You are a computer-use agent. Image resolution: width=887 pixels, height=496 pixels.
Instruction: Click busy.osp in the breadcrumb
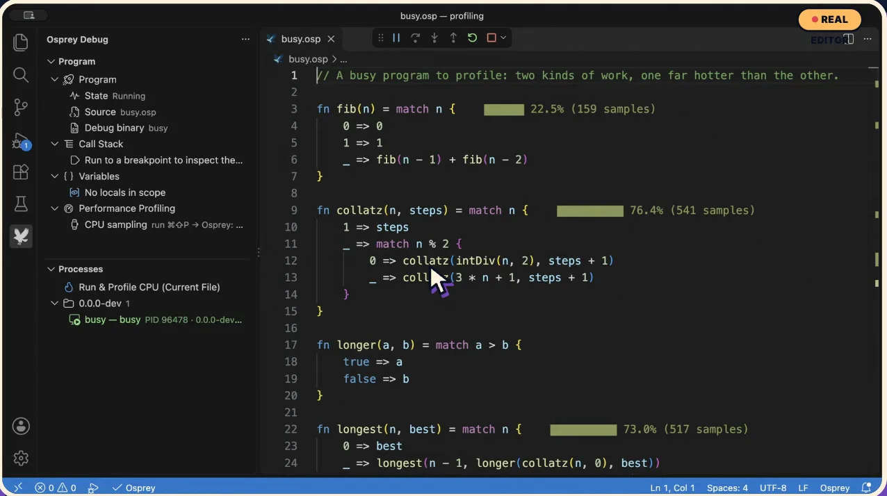click(x=308, y=59)
